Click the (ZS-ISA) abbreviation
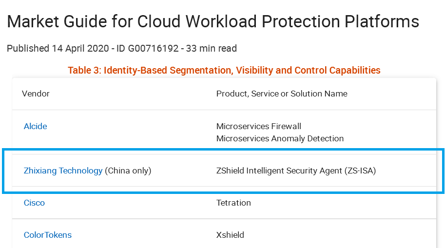Screen dimensions: 445x248 (360, 171)
